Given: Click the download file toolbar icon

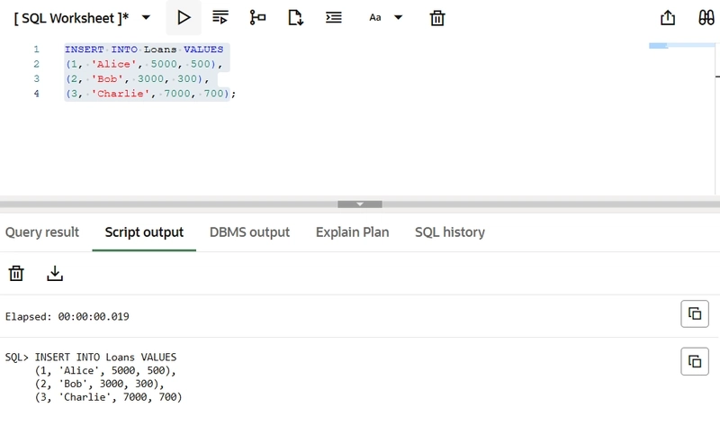Looking at the screenshot, I should tap(295, 17).
